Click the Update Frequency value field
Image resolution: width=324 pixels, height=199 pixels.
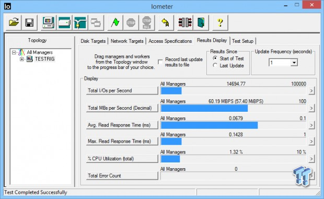click(x=280, y=62)
